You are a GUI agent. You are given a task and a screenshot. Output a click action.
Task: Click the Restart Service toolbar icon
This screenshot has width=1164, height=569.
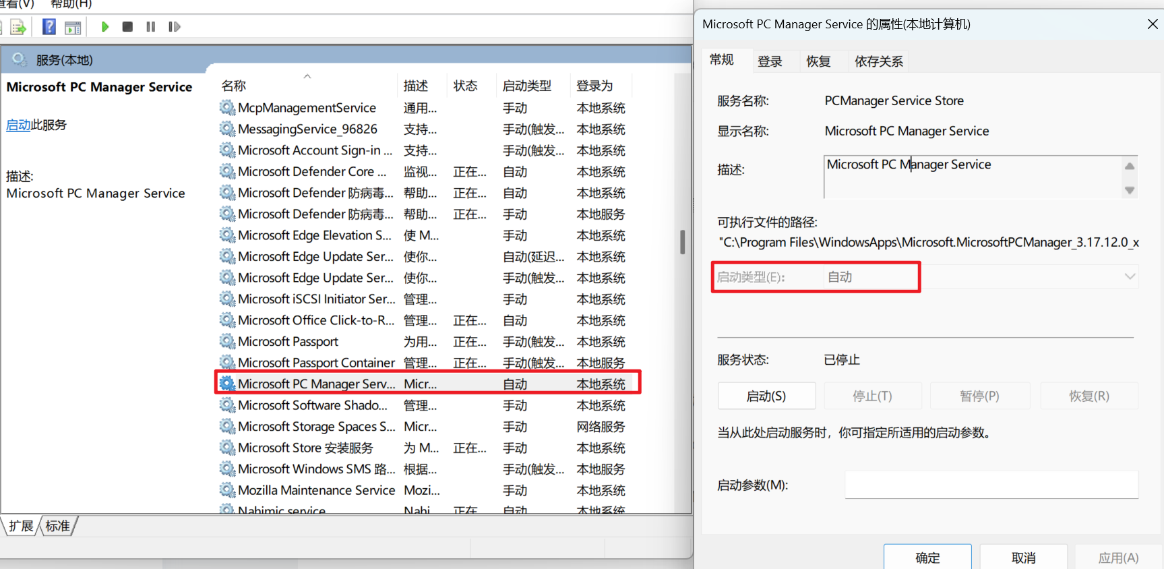[x=175, y=27]
